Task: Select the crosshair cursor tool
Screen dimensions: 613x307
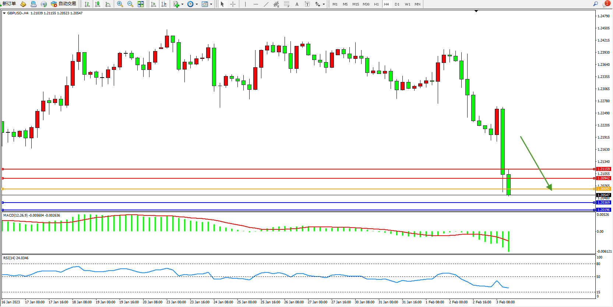Action: coord(233,4)
